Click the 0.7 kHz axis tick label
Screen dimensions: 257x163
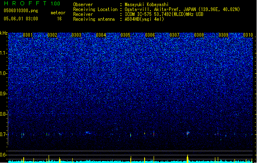click(4, 134)
